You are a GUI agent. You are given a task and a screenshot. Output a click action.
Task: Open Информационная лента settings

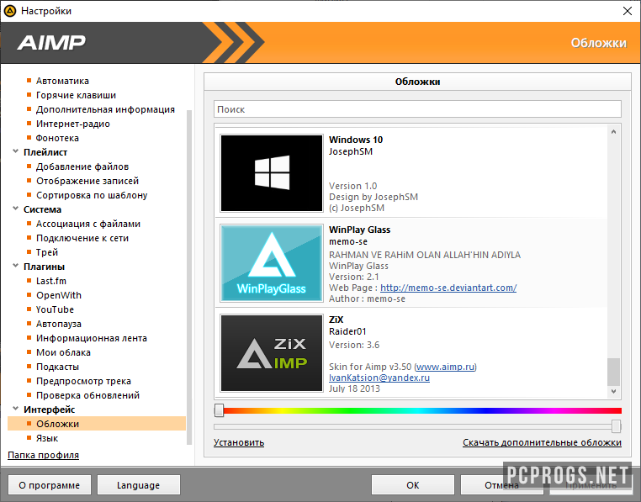[92, 339]
